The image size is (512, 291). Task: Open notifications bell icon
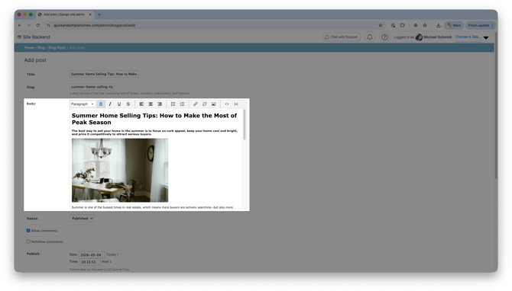[x=370, y=37]
